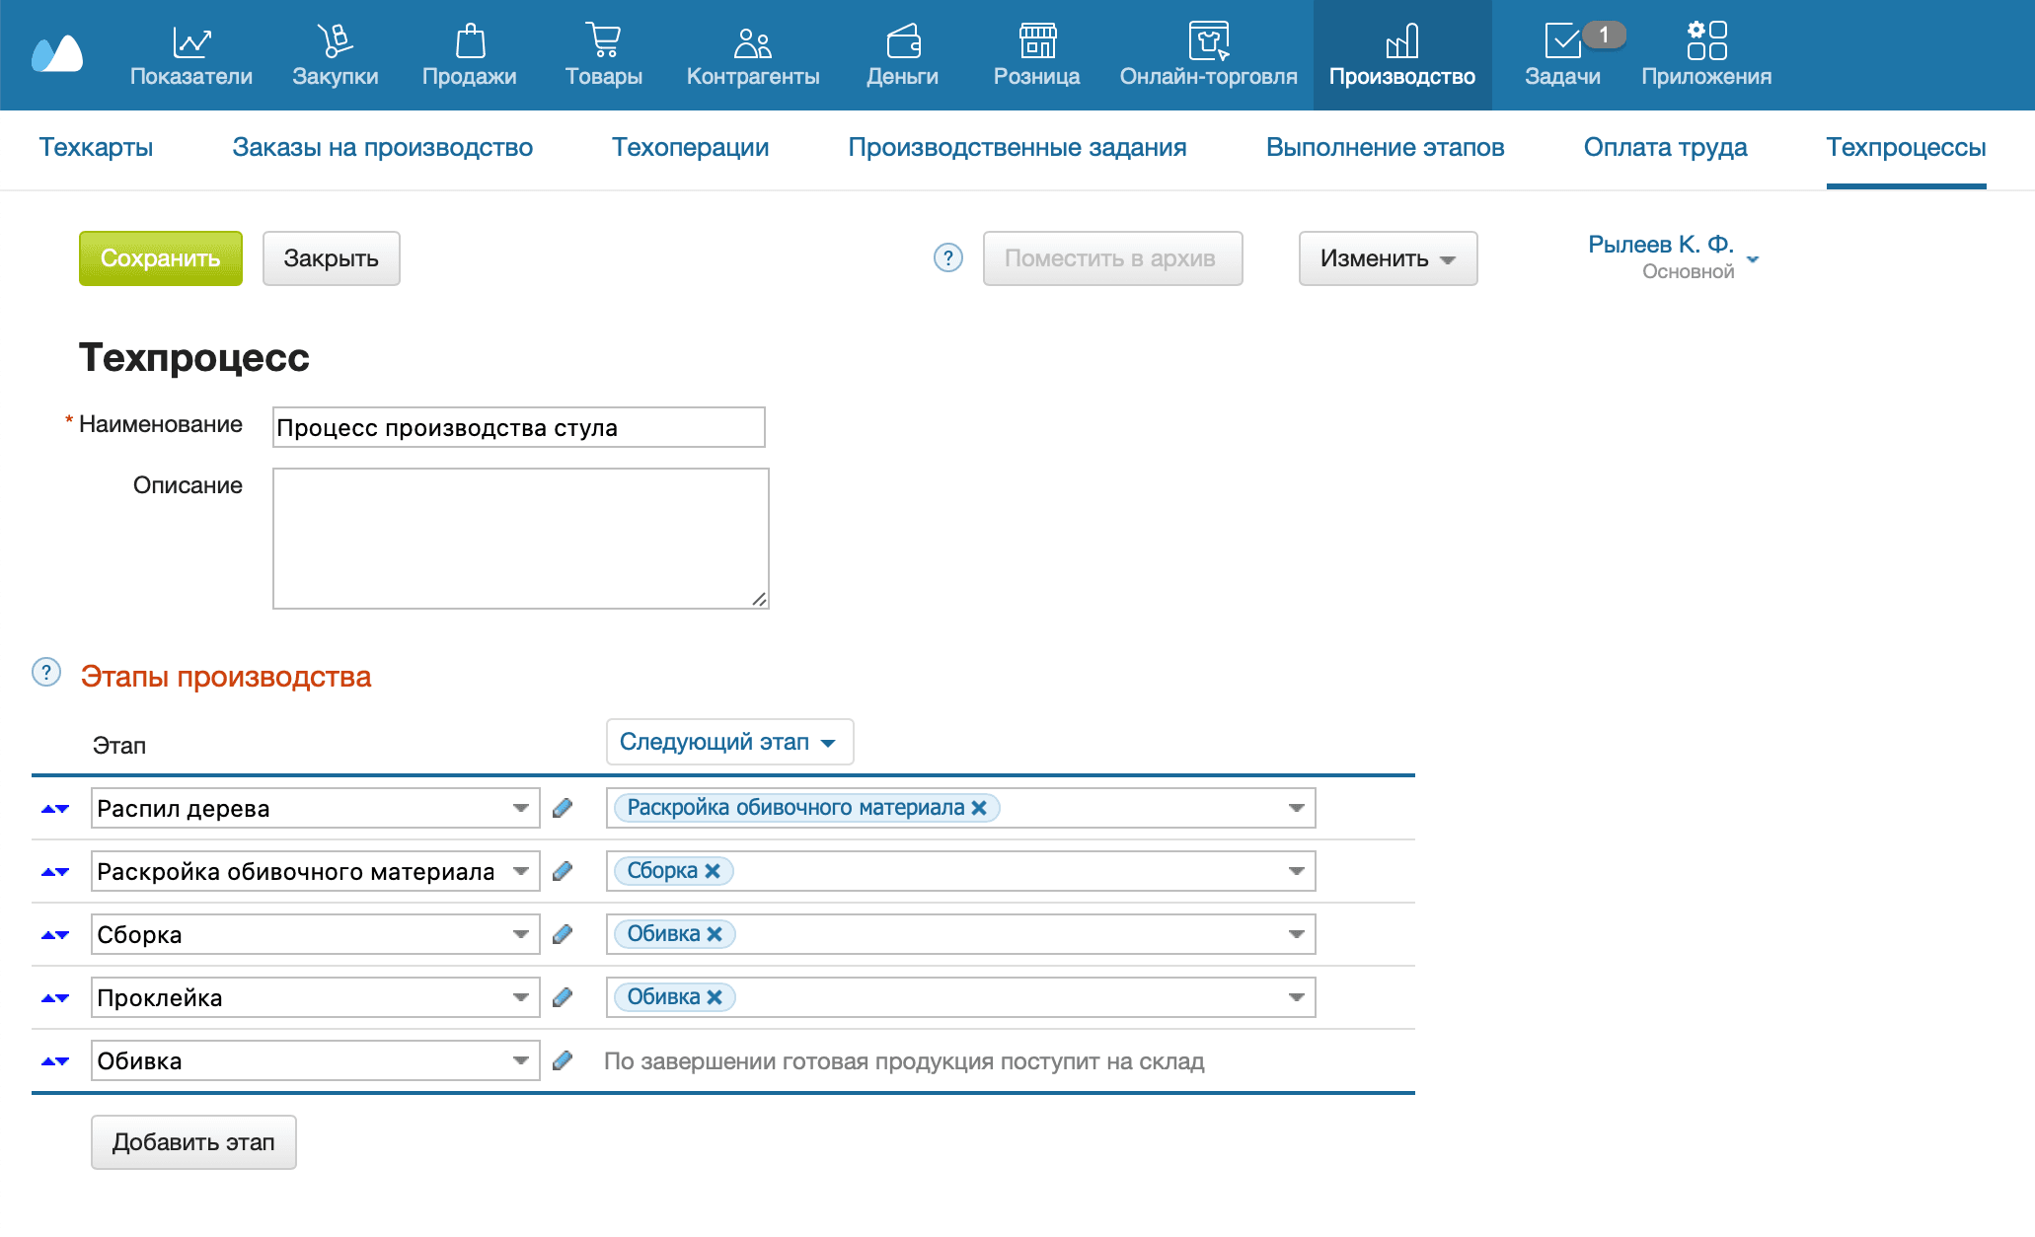The image size is (2035, 1237).
Task: Open Приложения apps icon
Action: (1706, 41)
